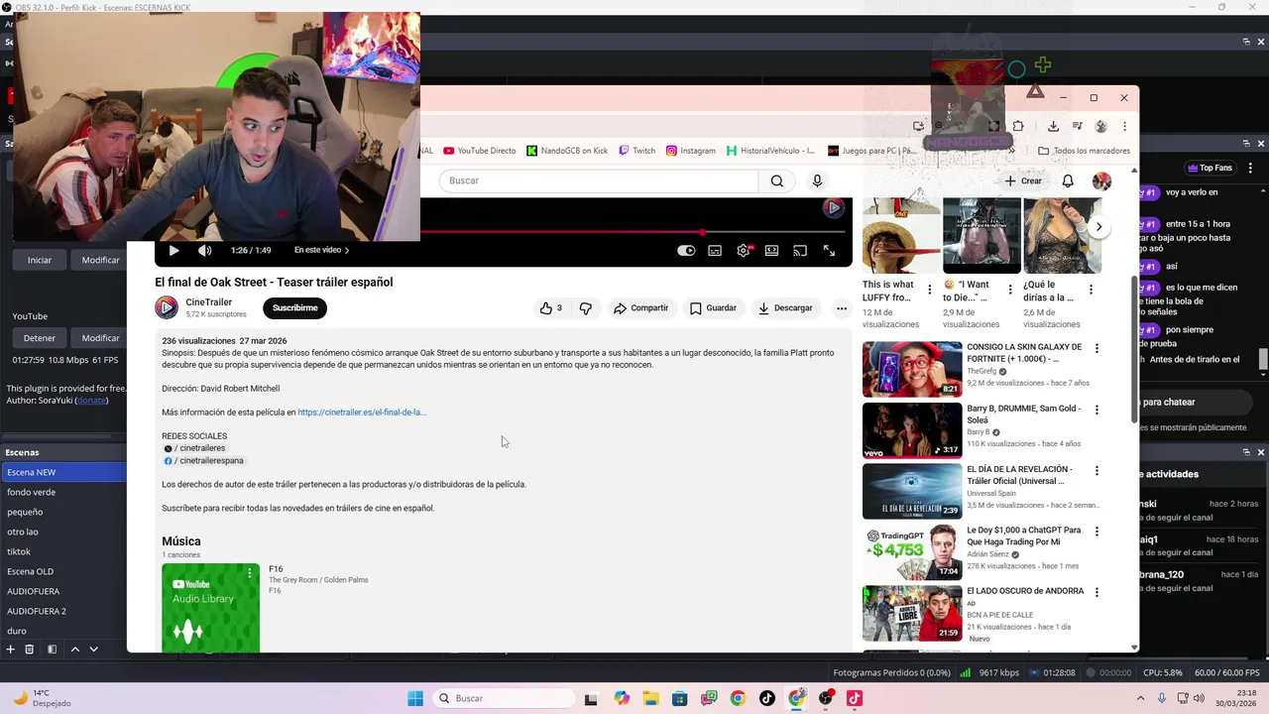The height and width of the screenshot is (714, 1269).
Task: Open YouTube Directo bookmark
Action: click(x=480, y=151)
